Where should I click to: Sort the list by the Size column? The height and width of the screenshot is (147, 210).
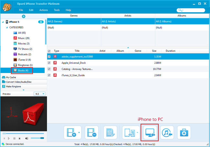coord(154,51)
